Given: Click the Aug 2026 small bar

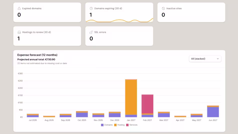Looking at the screenshot, I should coord(49,116).
